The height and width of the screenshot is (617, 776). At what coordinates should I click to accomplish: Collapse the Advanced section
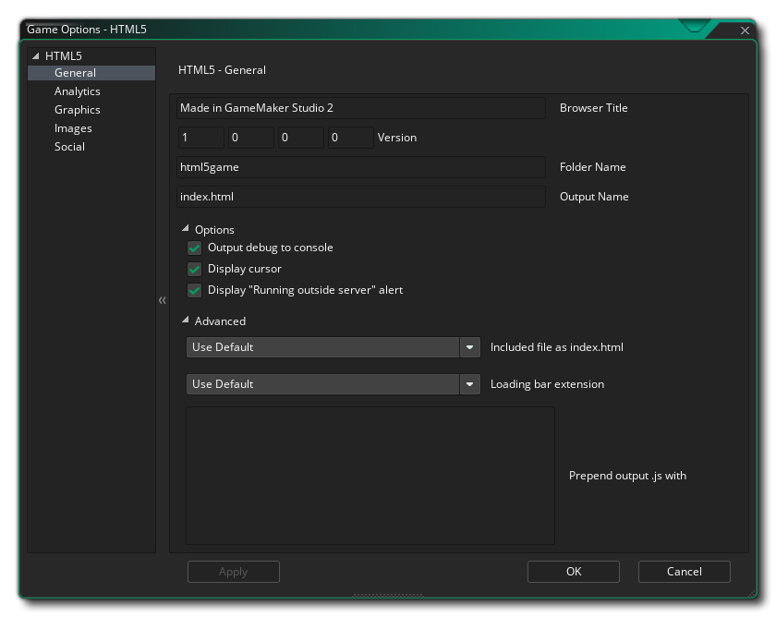(x=186, y=321)
